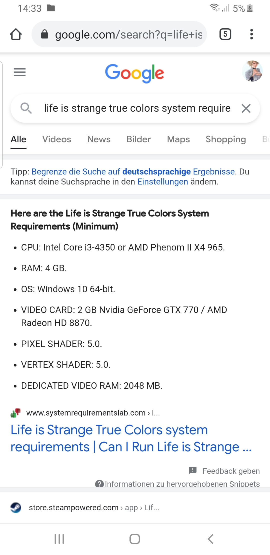Open the News search results
This screenshot has width=270, height=555.
(99, 139)
